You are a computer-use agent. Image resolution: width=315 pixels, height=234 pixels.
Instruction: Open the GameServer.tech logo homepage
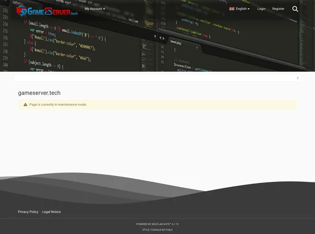(x=47, y=11)
